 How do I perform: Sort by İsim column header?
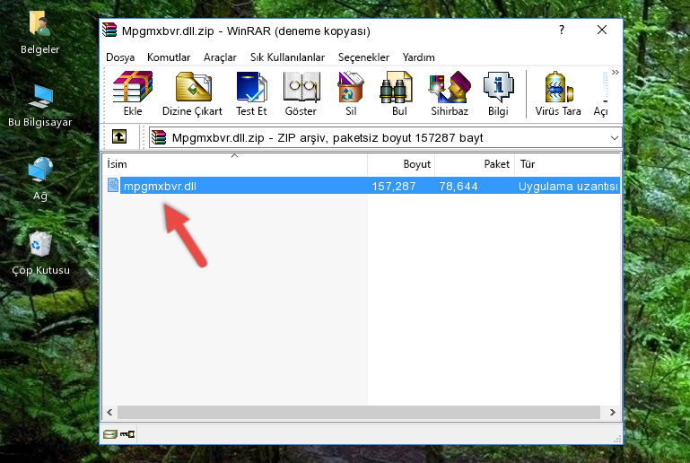[235, 164]
